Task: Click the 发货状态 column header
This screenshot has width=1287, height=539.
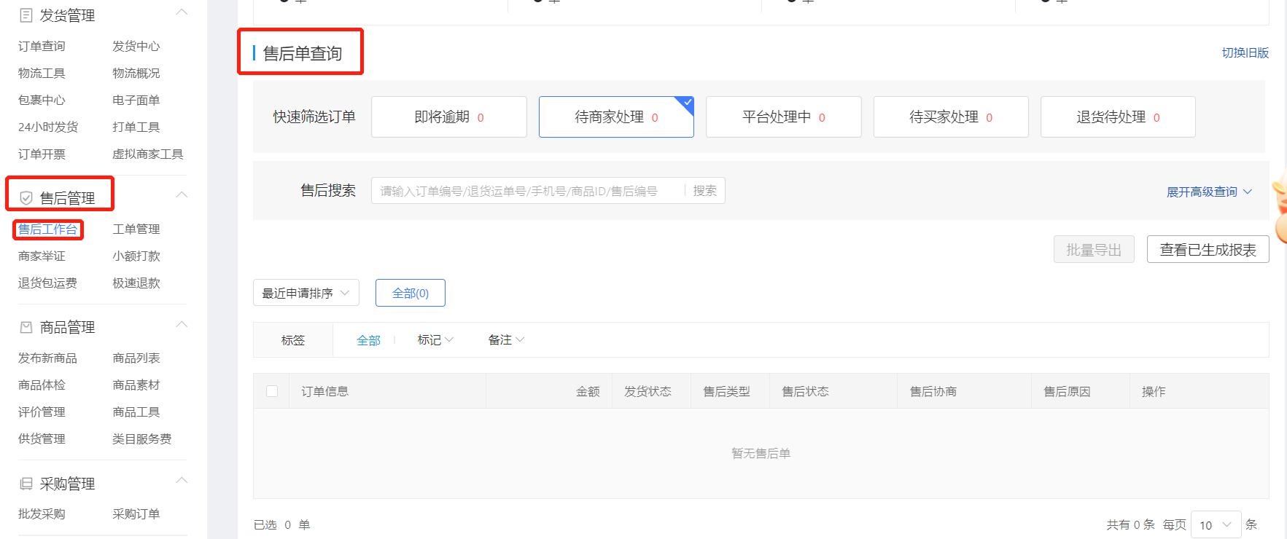Action: [x=648, y=391]
